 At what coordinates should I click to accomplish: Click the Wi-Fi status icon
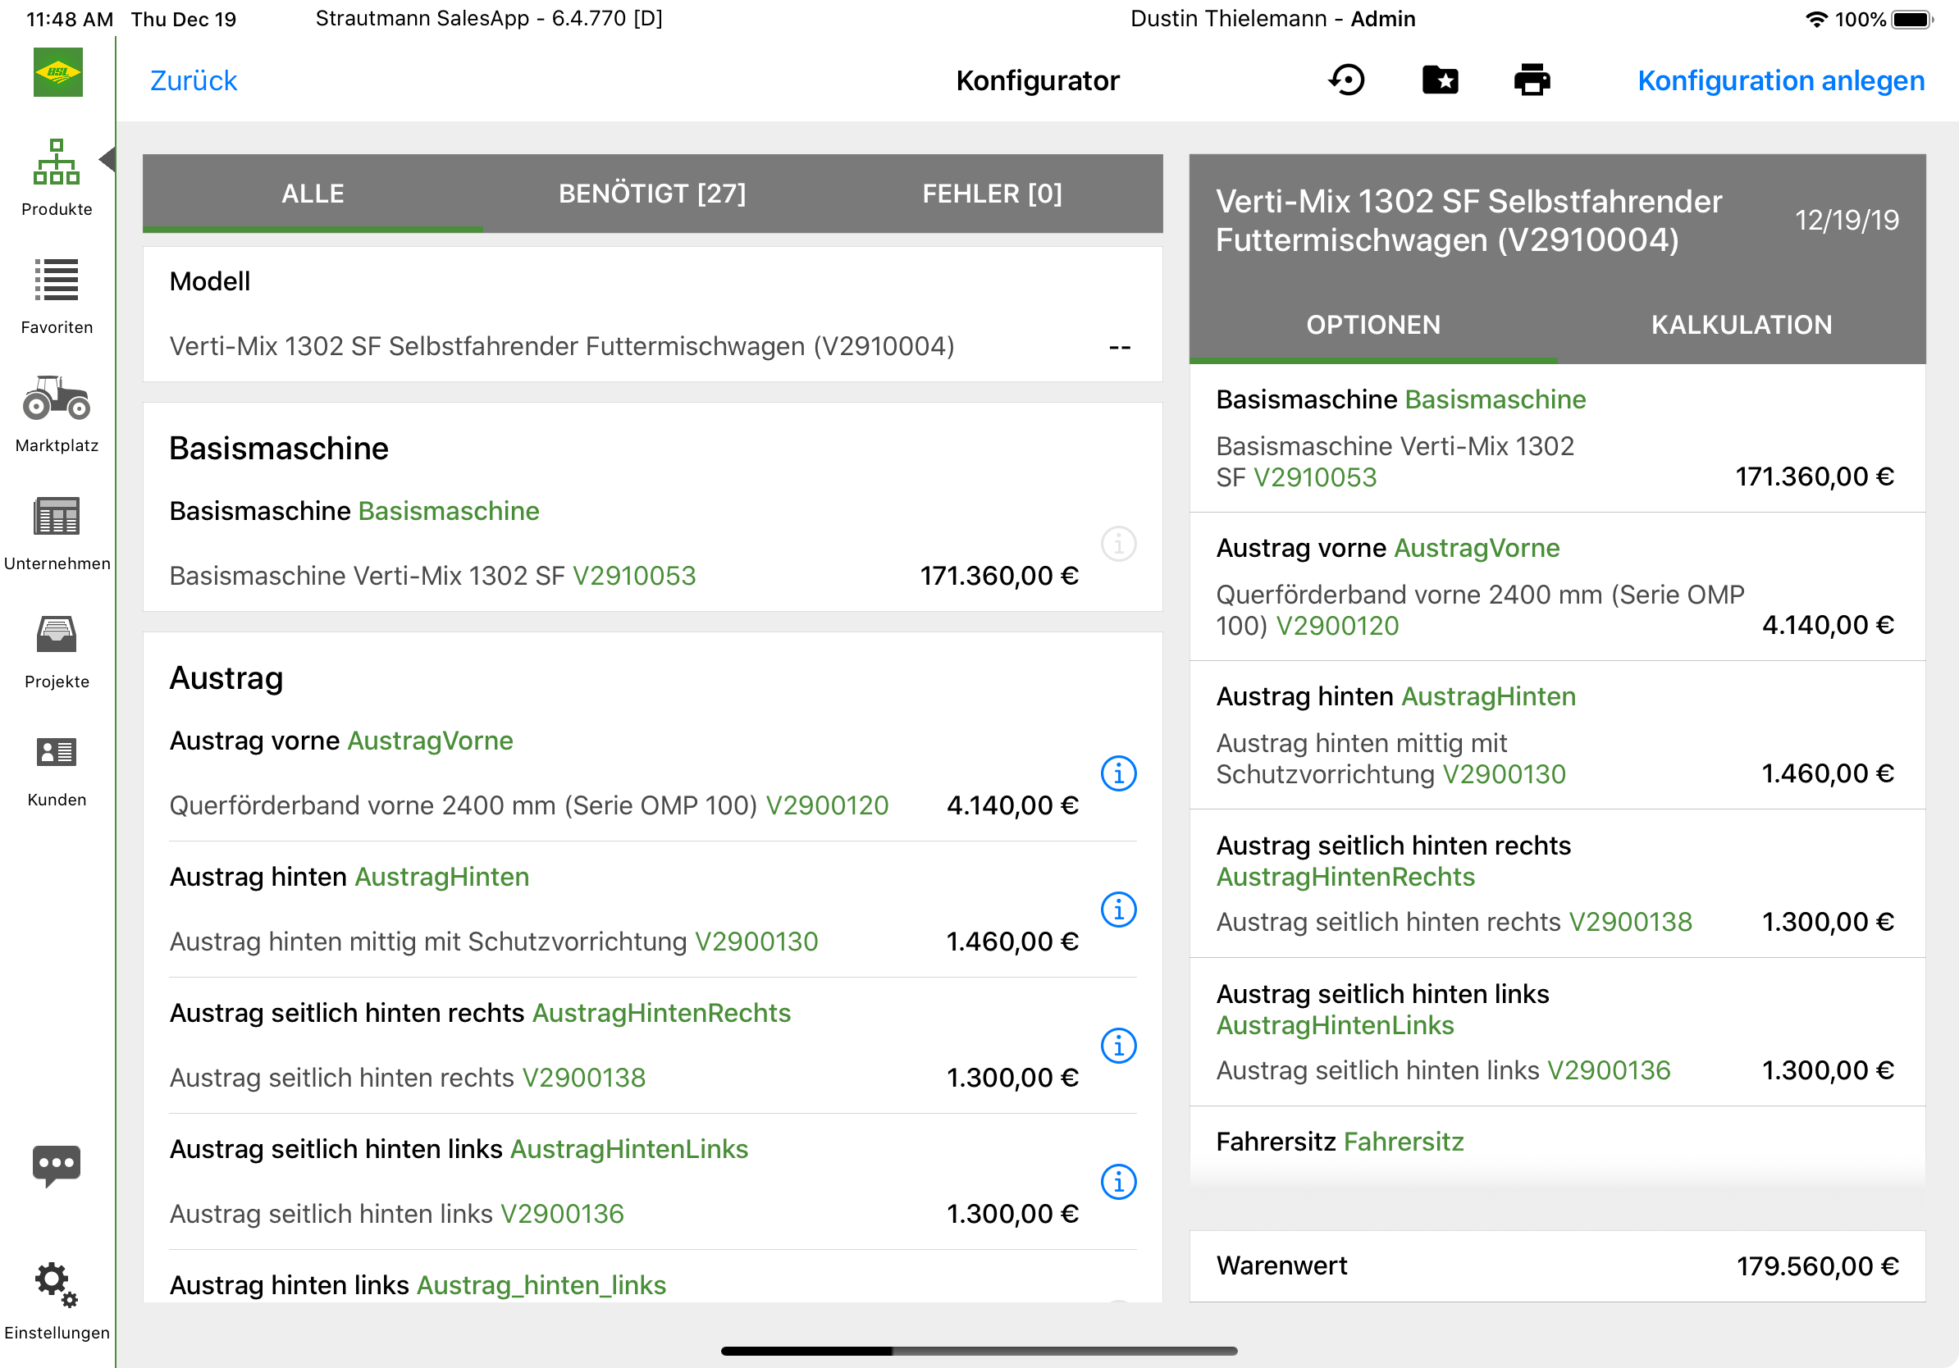pos(1816,19)
